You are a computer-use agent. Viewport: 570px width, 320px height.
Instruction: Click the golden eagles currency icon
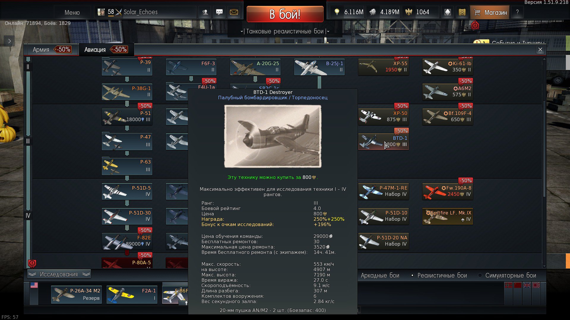click(409, 12)
